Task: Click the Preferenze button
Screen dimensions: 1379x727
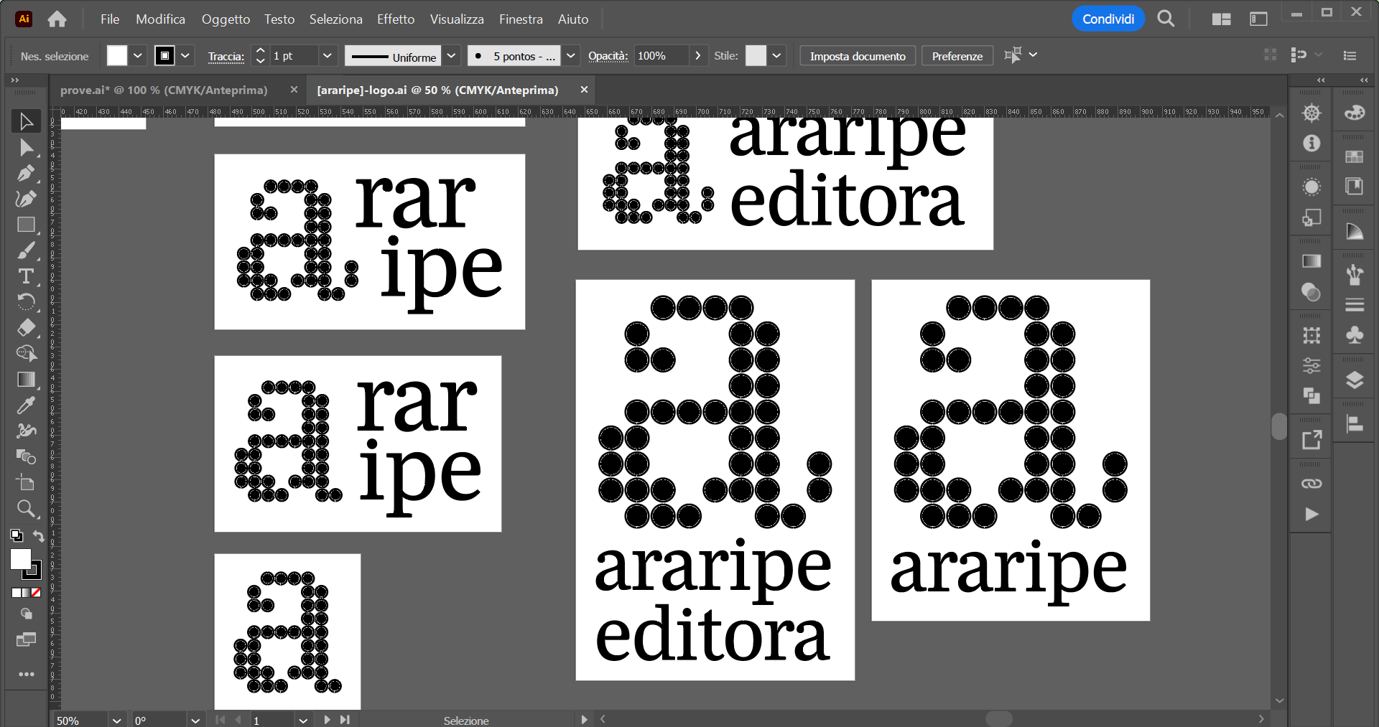Action: tap(957, 56)
